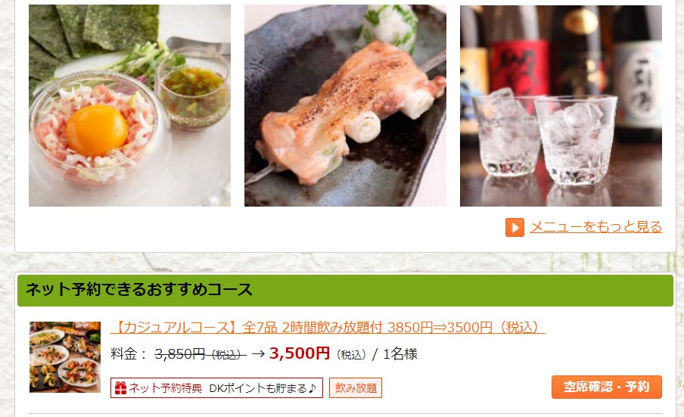The image size is (684, 417).
Task: Click the red 3,500円 discounted price
Action: pos(300,353)
